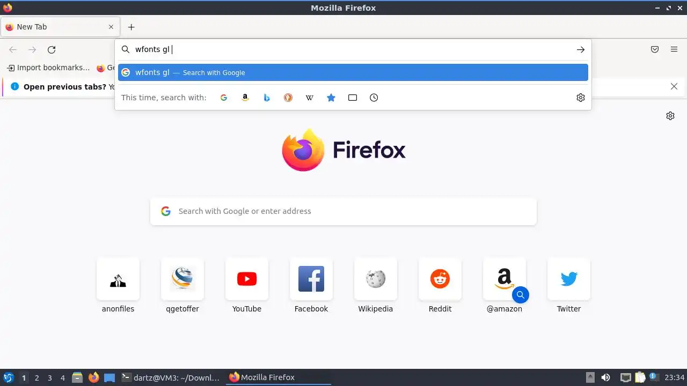Close the New Tab tab

(x=111, y=27)
